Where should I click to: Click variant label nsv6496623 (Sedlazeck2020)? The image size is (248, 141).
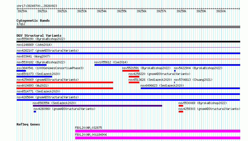click(162, 85)
